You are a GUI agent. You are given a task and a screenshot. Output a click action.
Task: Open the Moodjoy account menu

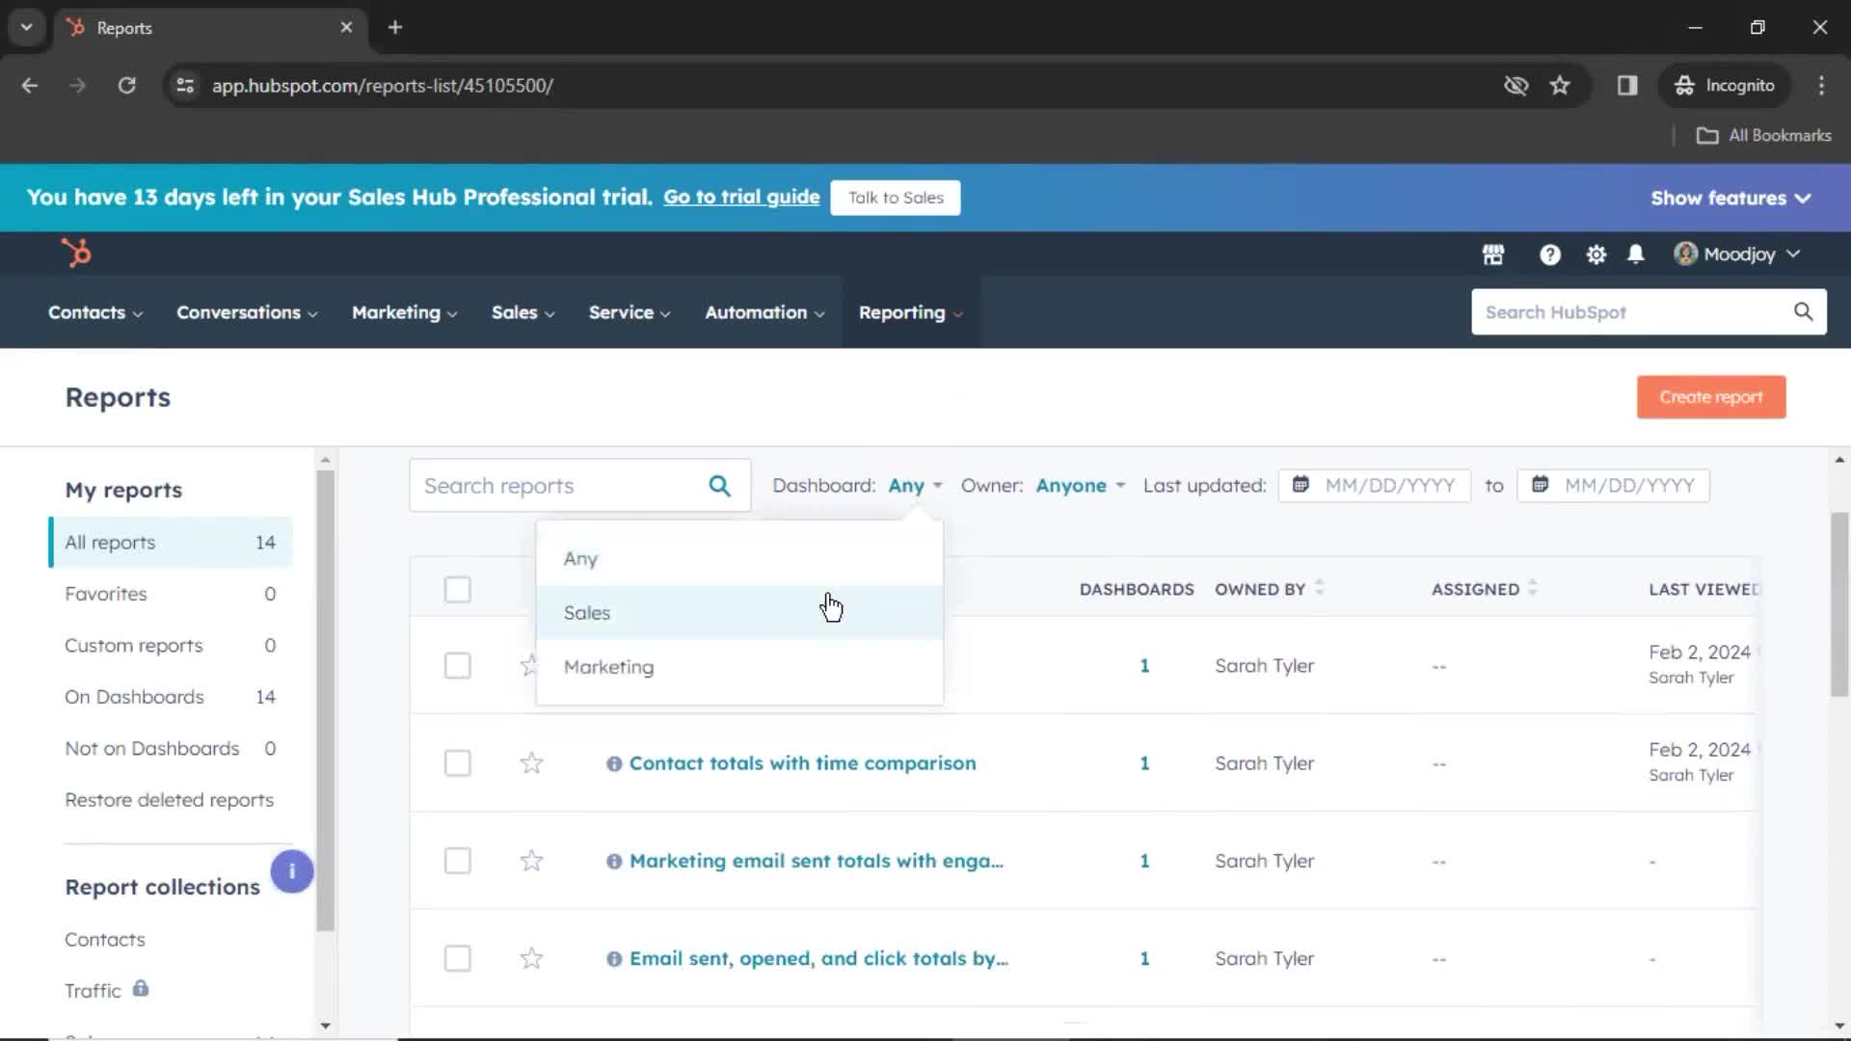pyautogui.click(x=1737, y=254)
